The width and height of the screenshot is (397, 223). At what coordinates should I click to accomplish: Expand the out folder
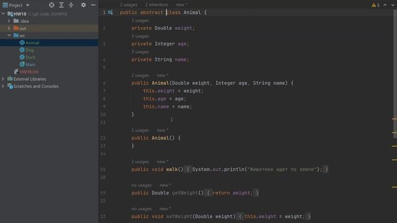pos(9,28)
